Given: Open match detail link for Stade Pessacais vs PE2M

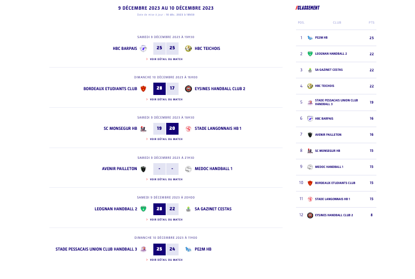Looking at the screenshot, I should (166, 260).
